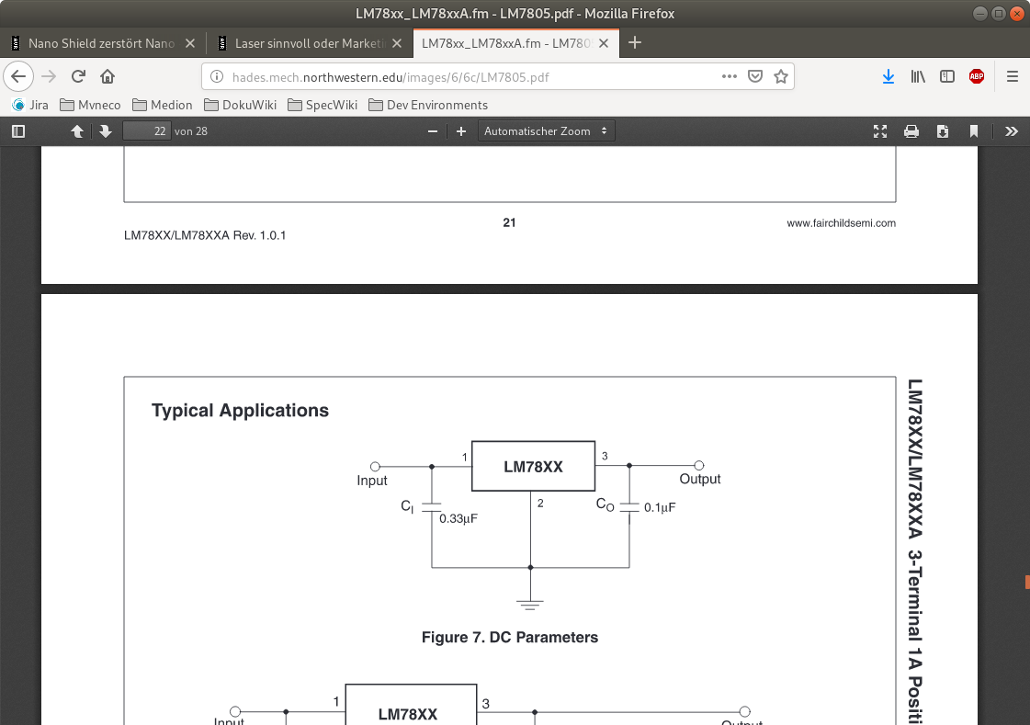
Task: Maximize the Firefox window
Action: (x=999, y=13)
